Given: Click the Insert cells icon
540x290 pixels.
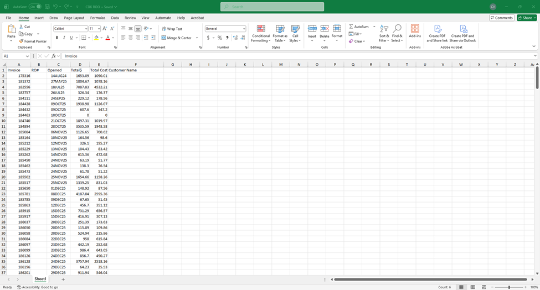Looking at the screenshot, I should 312,29.
